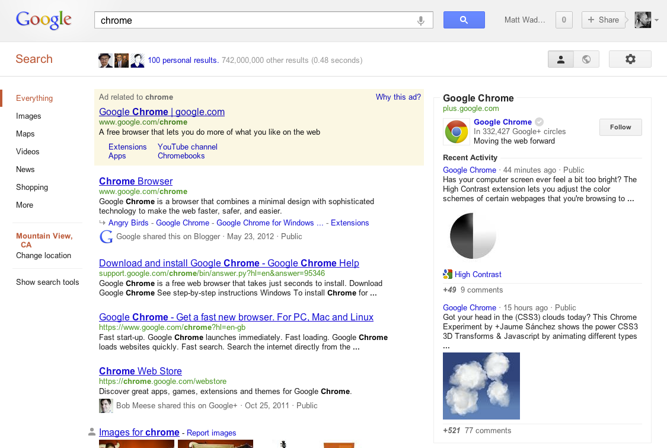The image size is (667, 448).
Task: Open High Contrast extension link
Action: click(478, 275)
